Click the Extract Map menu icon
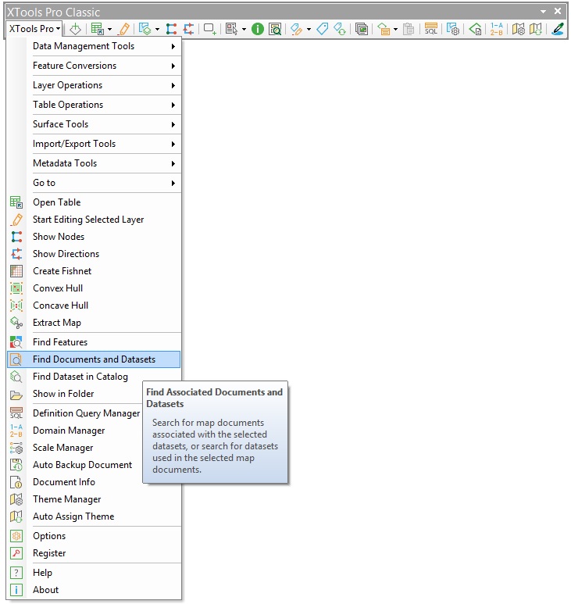 click(16, 323)
